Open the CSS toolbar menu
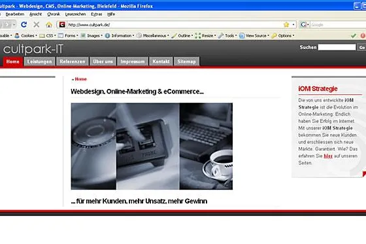Screen dimensions: 366x244 (x=48, y=35)
